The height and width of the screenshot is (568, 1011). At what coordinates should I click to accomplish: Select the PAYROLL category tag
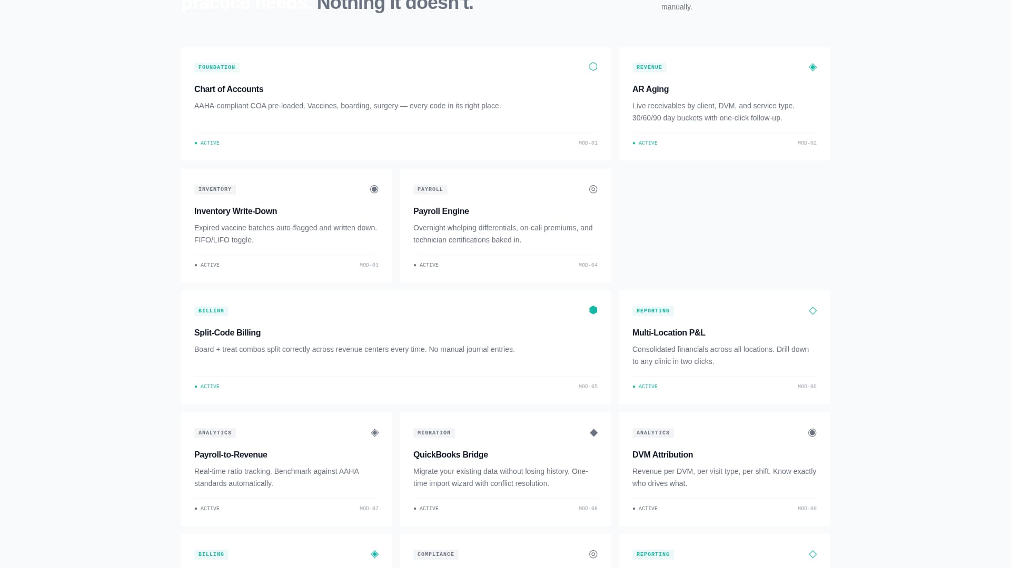[430, 189]
